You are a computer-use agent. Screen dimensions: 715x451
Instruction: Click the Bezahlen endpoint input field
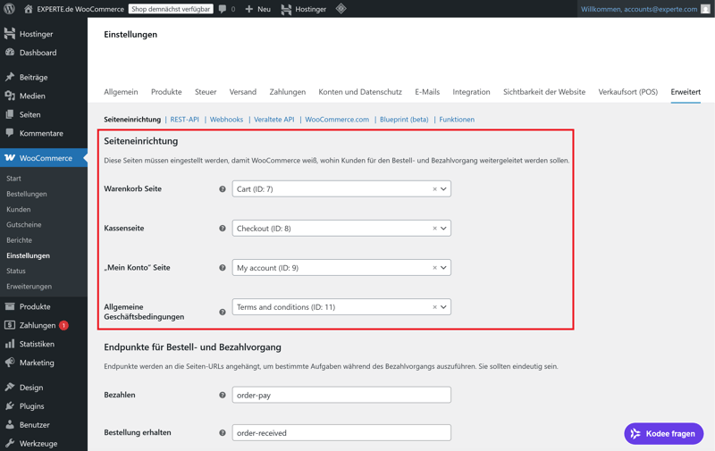click(x=341, y=395)
